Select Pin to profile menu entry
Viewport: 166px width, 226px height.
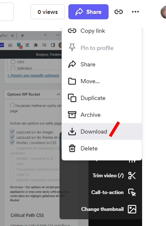[x=102, y=48]
